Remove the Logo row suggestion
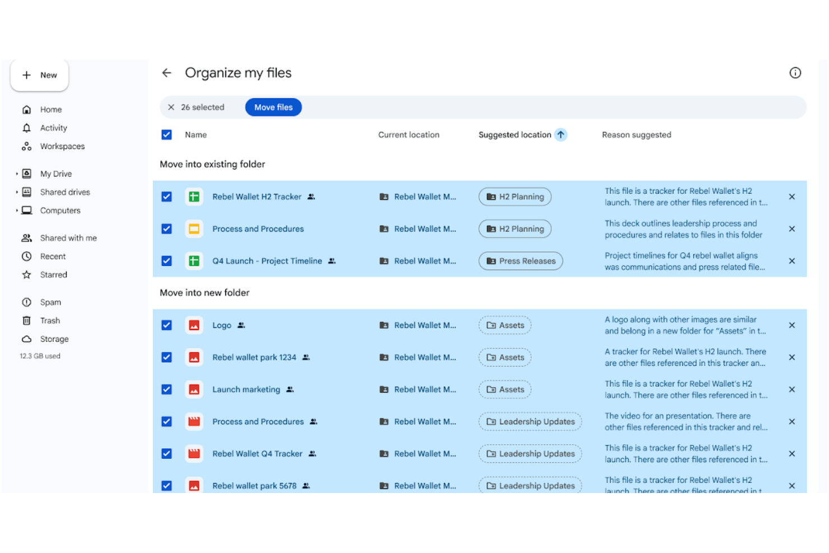This screenshot has height=553, width=829. point(792,325)
